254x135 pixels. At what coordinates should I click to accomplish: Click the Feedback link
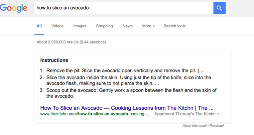pos(217,126)
